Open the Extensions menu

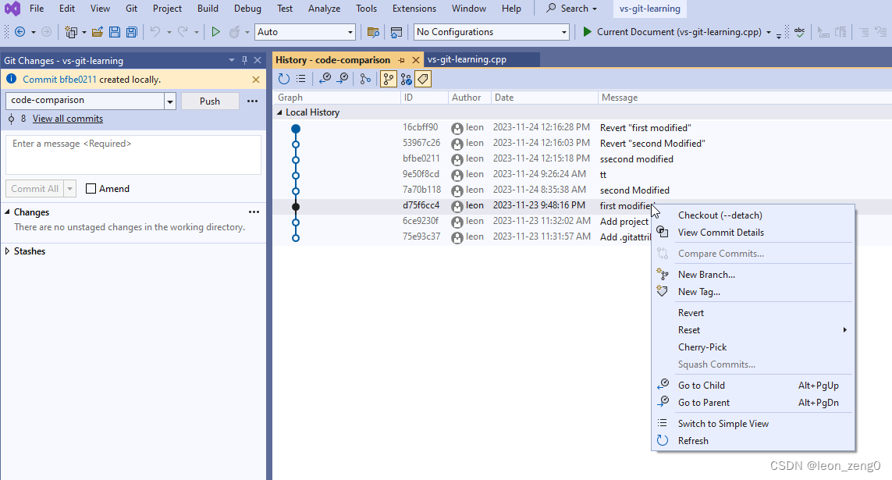coord(414,9)
